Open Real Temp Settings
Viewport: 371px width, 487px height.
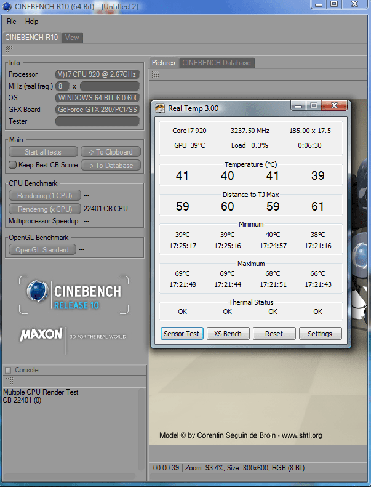(320, 334)
